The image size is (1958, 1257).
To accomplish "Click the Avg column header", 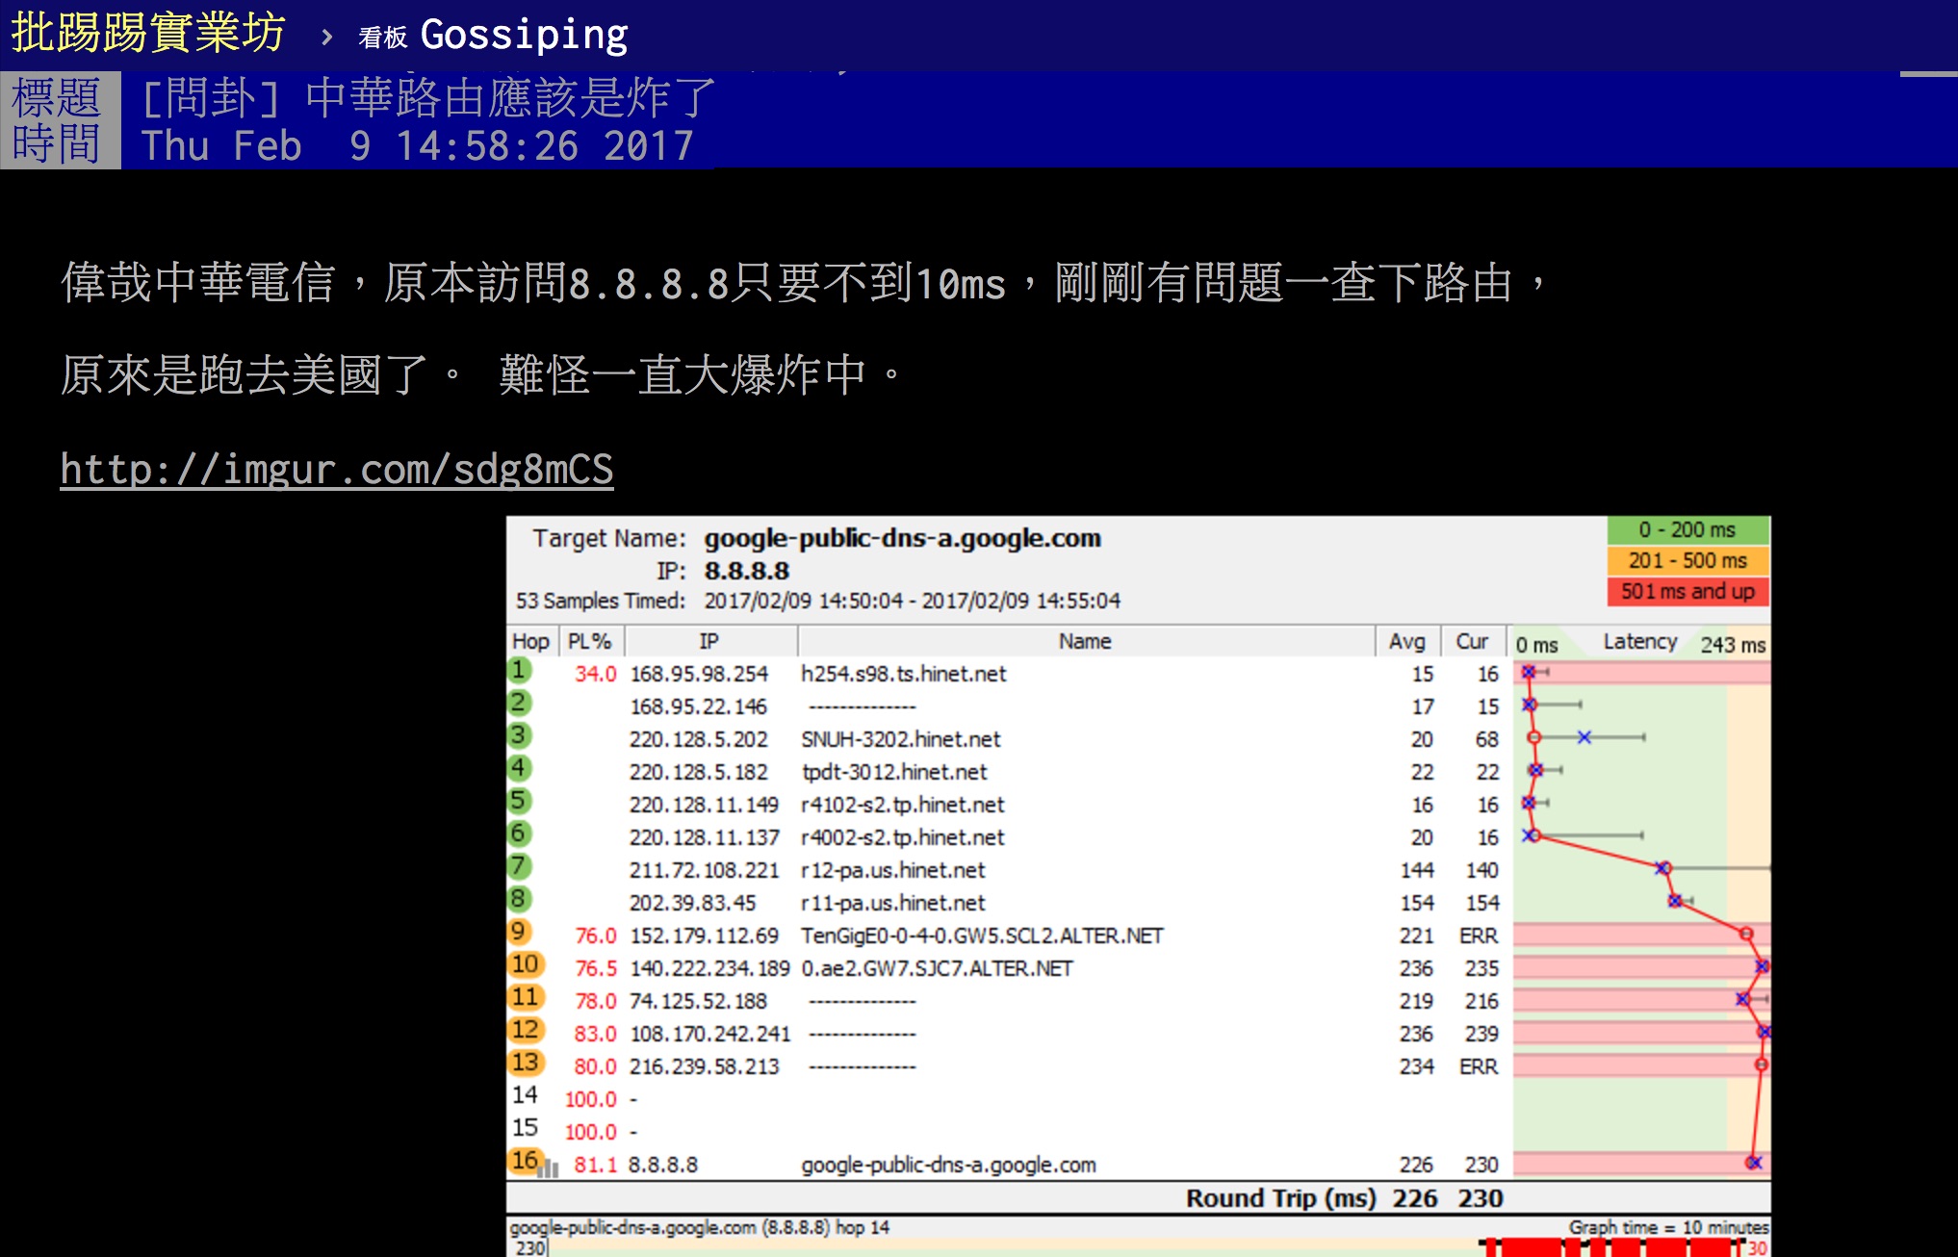I will [1406, 641].
